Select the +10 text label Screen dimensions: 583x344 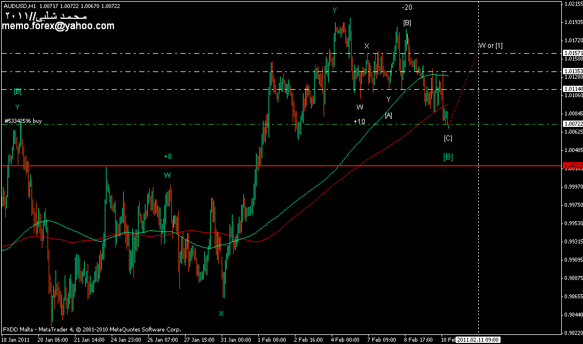(x=359, y=122)
